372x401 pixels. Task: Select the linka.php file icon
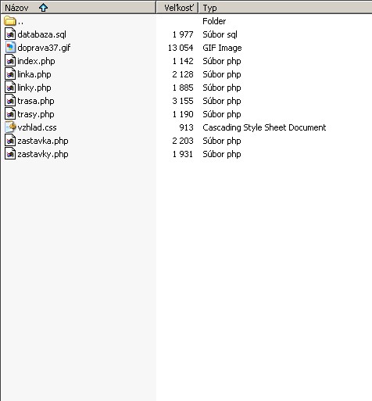(10, 74)
